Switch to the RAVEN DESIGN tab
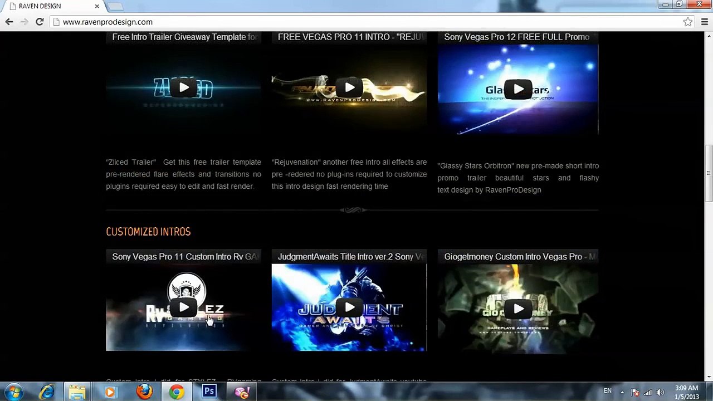This screenshot has width=713, height=401. coord(54,6)
